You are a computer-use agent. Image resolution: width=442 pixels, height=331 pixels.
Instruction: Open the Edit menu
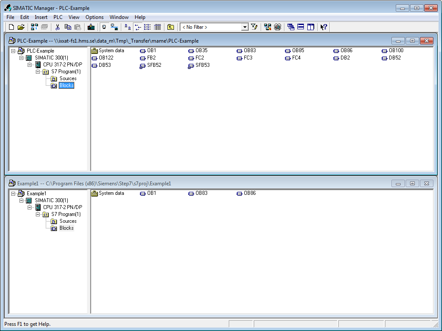pos(25,17)
